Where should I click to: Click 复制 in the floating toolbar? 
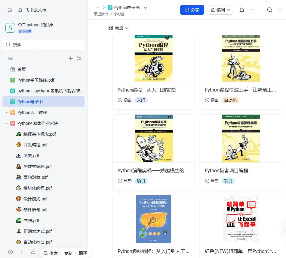[x=68, y=253]
